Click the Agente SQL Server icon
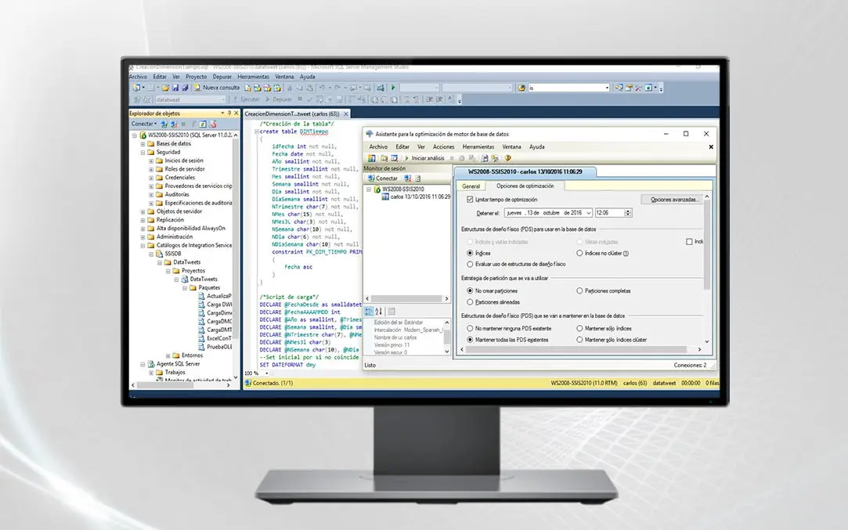The image size is (848, 530). 151,364
